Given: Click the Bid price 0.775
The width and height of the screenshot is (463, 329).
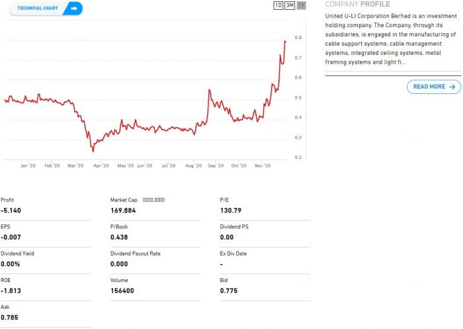Looking at the screenshot, I should pos(228,291).
